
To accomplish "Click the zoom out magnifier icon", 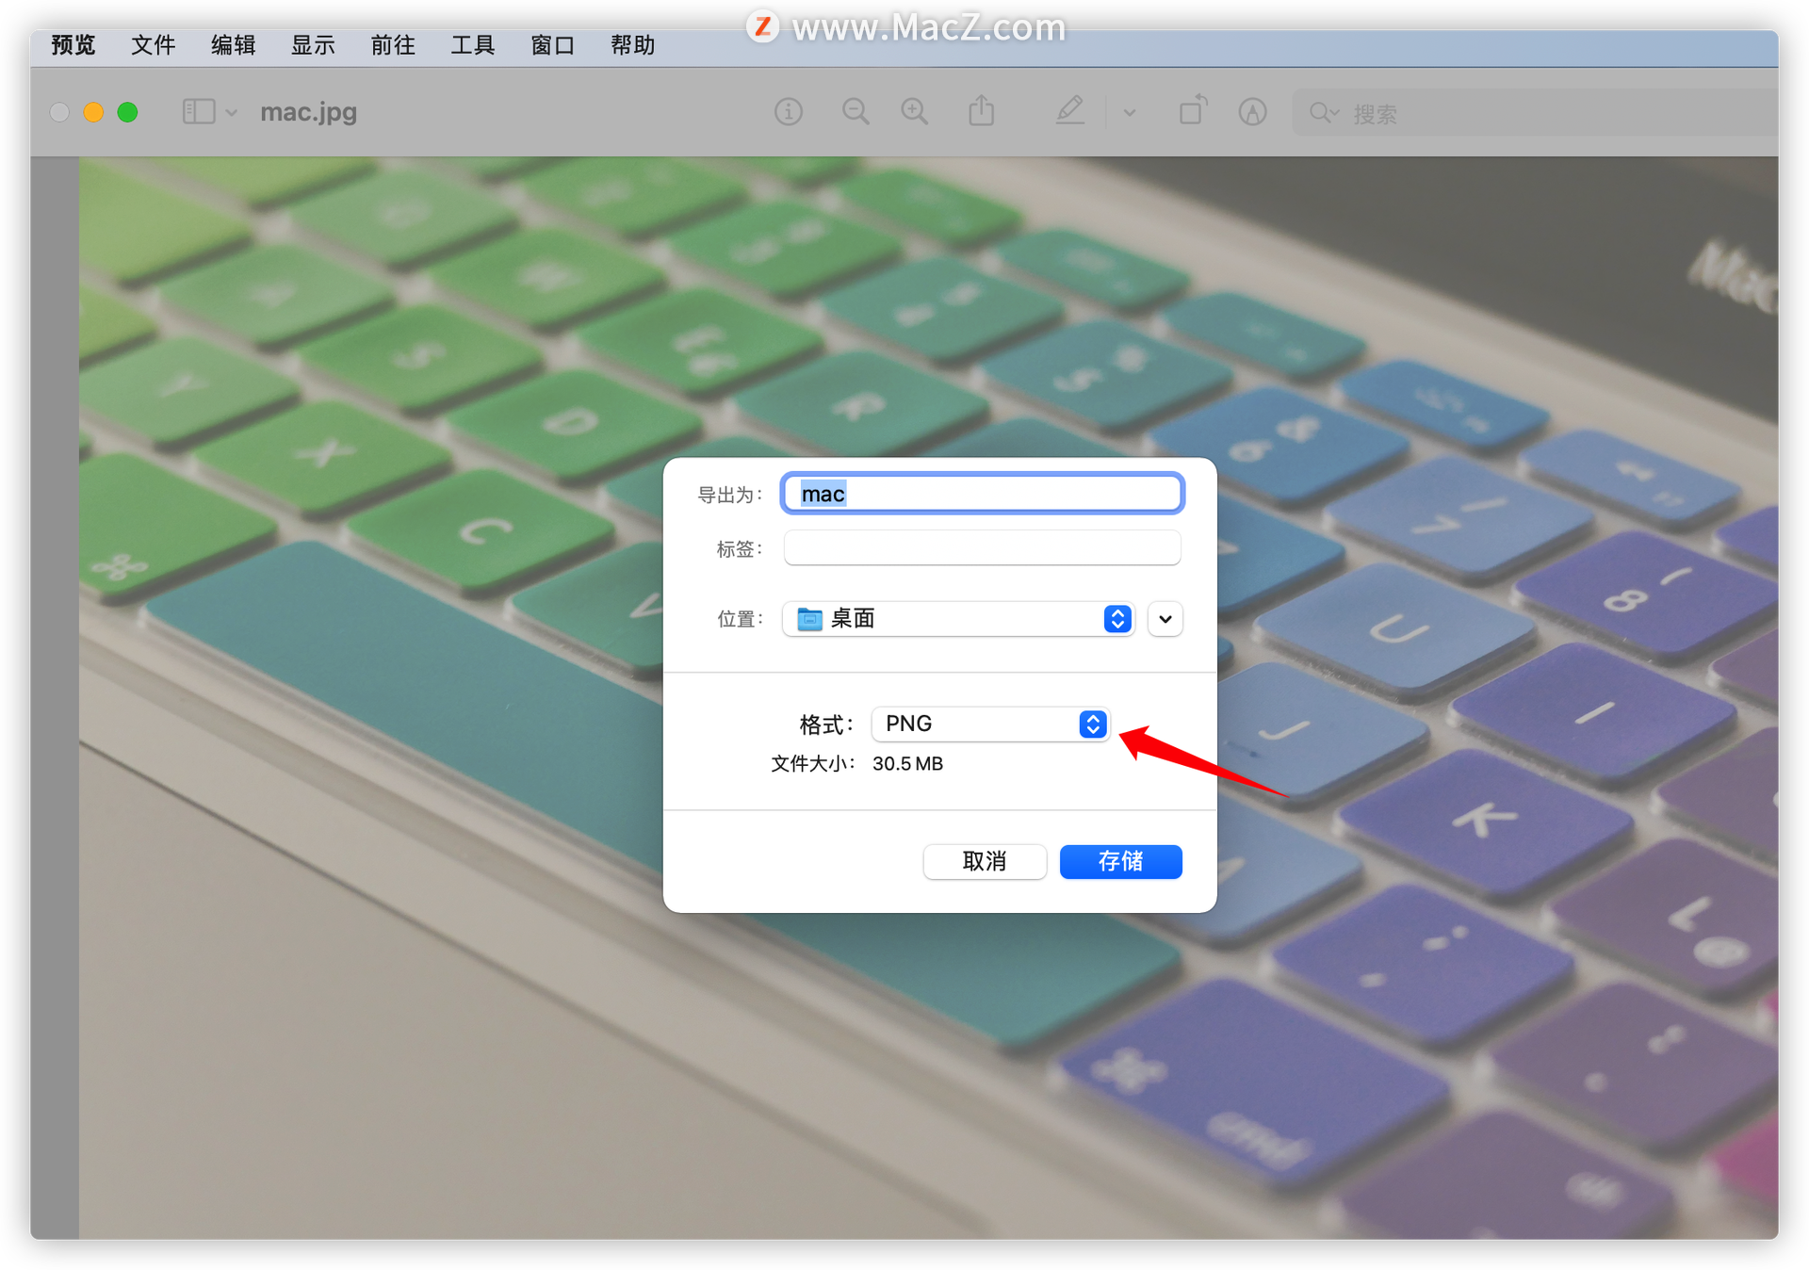I will click(856, 112).
